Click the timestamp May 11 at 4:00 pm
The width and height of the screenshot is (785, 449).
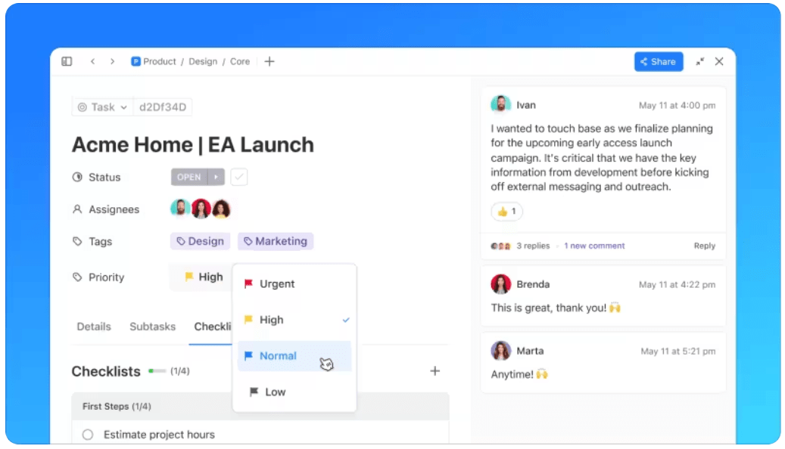677,105
